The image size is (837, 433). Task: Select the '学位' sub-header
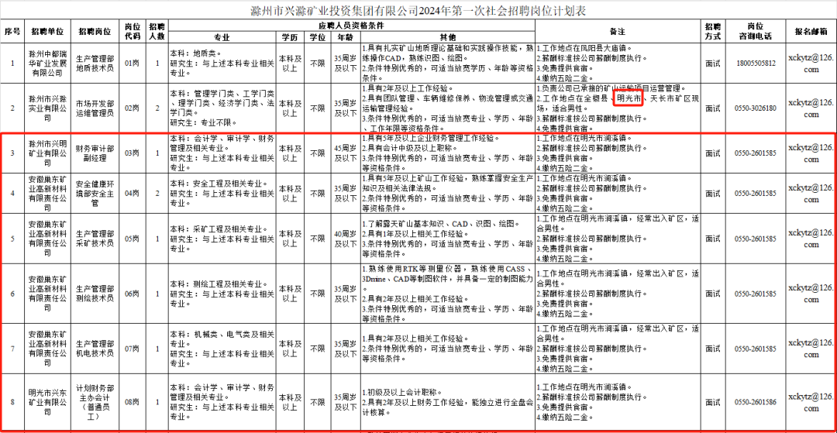pyautogui.click(x=319, y=37)
